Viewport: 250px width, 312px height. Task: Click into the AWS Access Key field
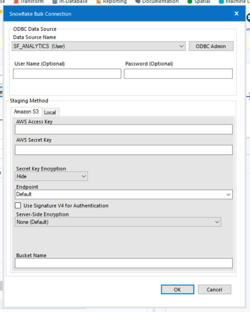point(123,129)
